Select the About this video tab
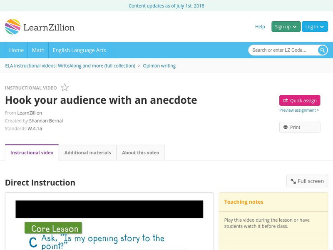The height and width of the screenshot is (250, 333). 140,152
